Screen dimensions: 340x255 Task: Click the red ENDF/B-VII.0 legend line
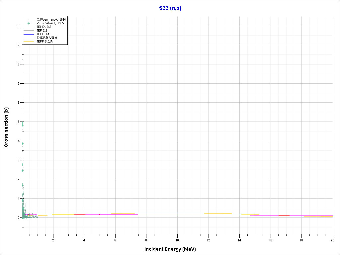(x=29, y=38)
